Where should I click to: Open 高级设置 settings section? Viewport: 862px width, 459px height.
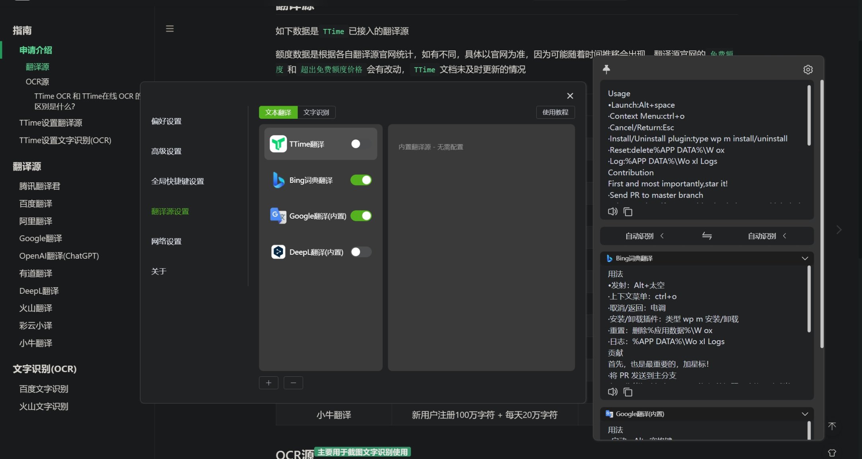coord(166,151)
